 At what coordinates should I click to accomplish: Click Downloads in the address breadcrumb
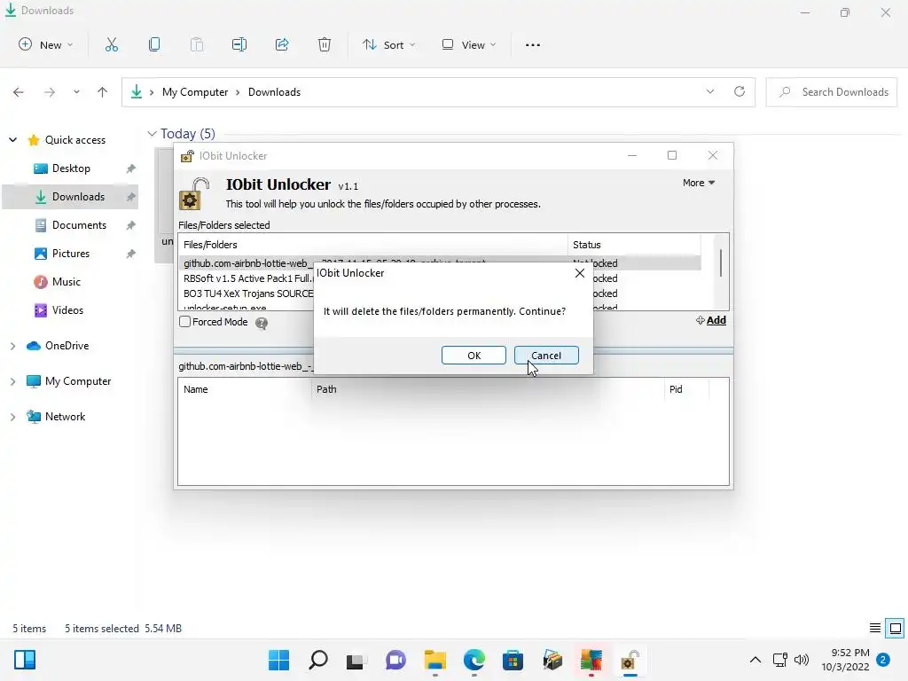tap(275, 92)
